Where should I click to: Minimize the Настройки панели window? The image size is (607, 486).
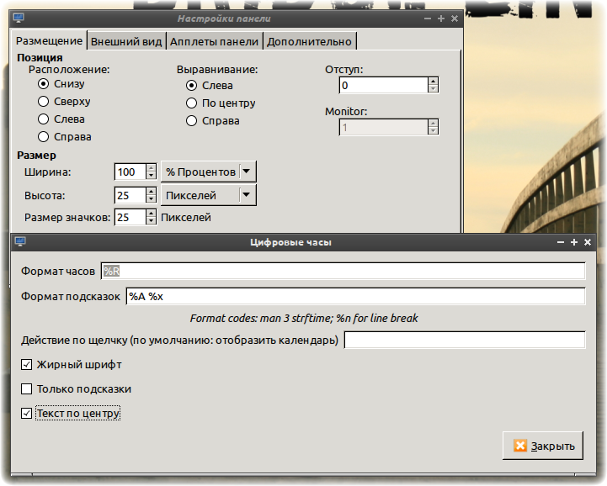click(428, 18)
